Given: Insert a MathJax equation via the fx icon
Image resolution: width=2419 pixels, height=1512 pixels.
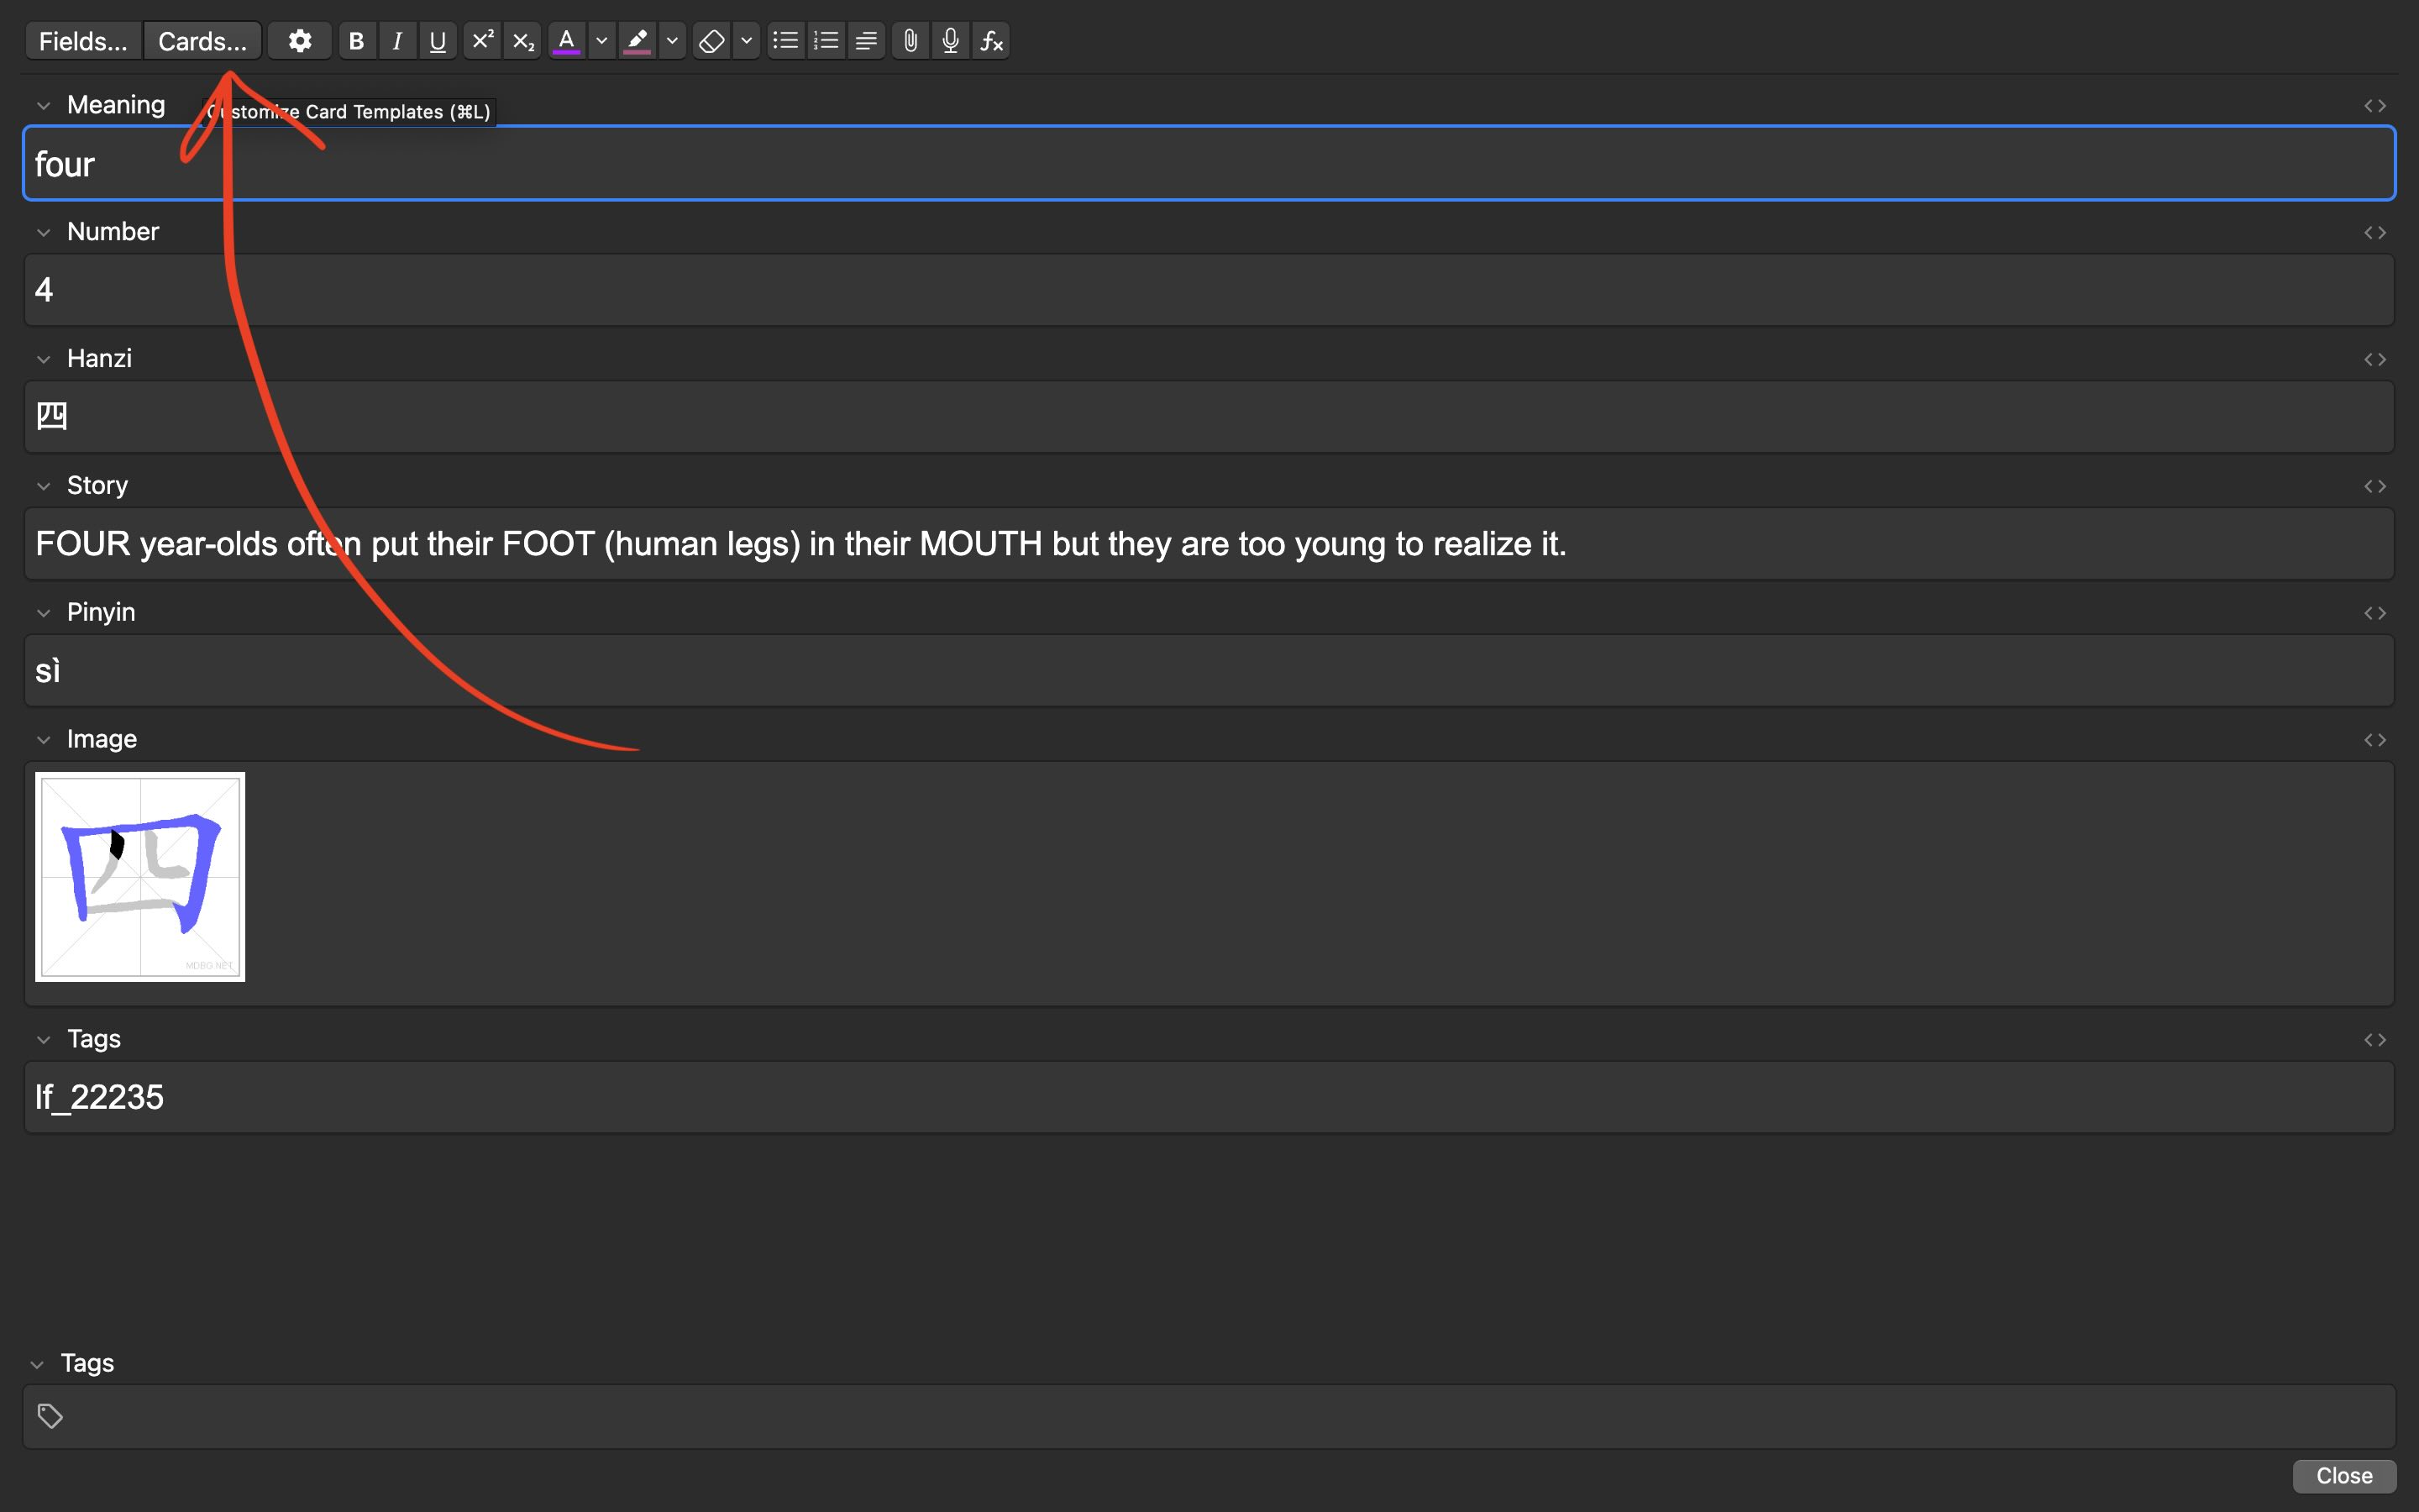Looking at the screenshot, I should coord(989,40).
